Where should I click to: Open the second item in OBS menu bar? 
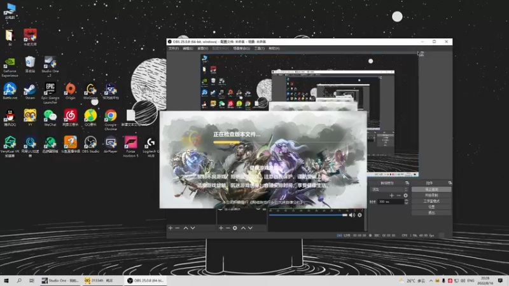(188, 49)
